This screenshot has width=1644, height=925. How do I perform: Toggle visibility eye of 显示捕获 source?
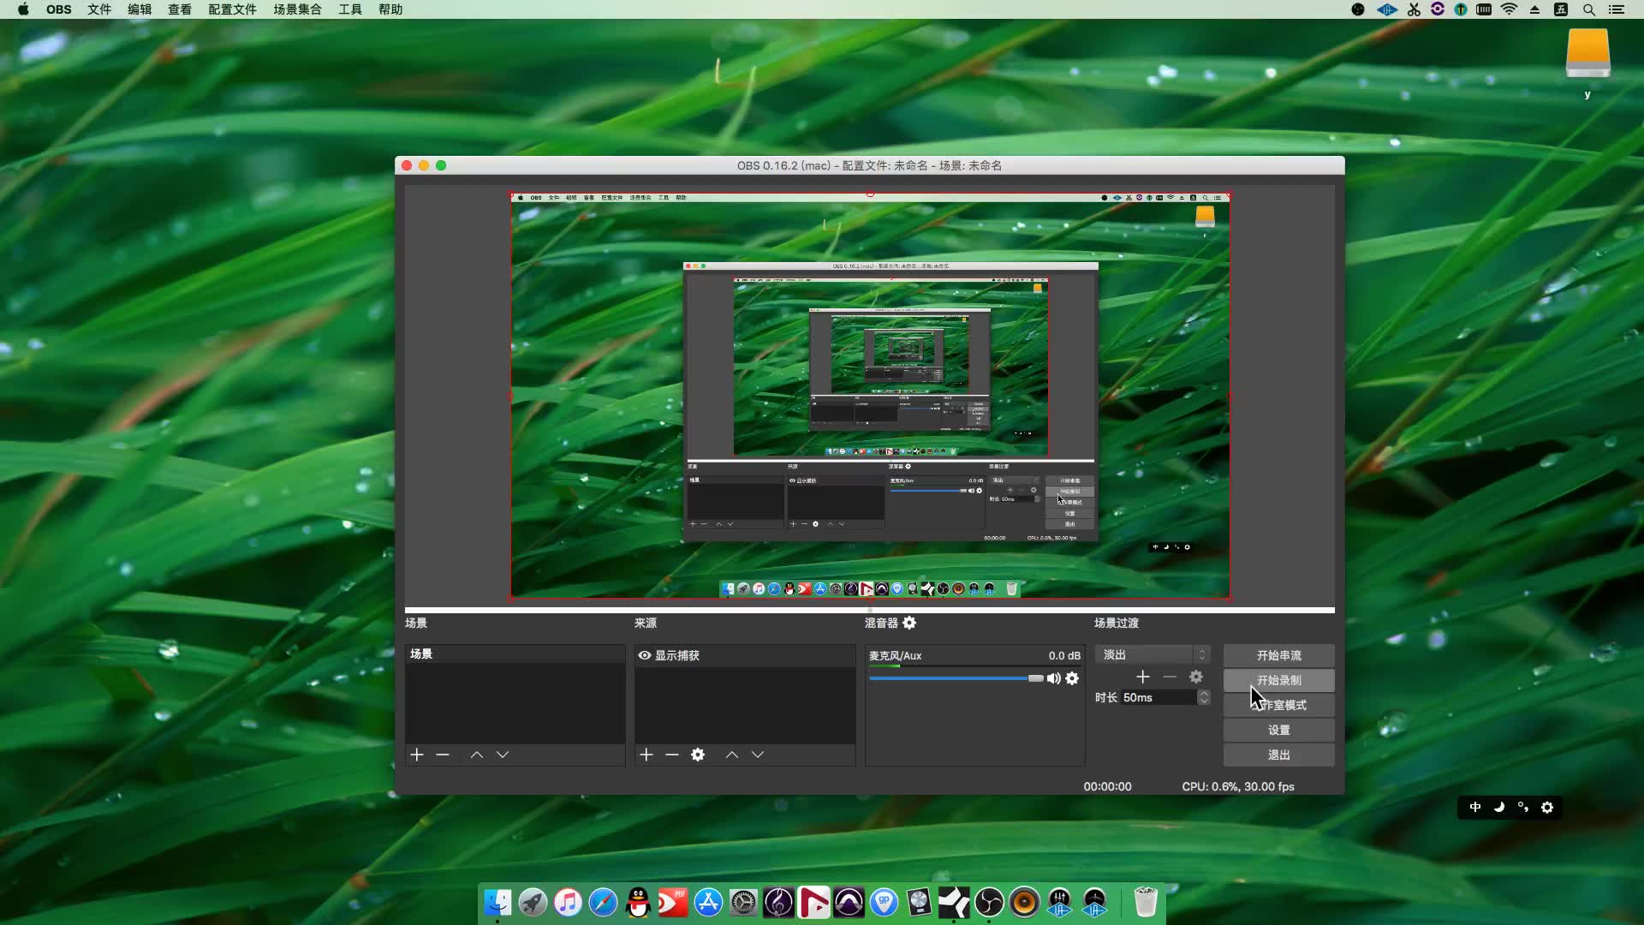pyautogui.click(x=645, y=655)
